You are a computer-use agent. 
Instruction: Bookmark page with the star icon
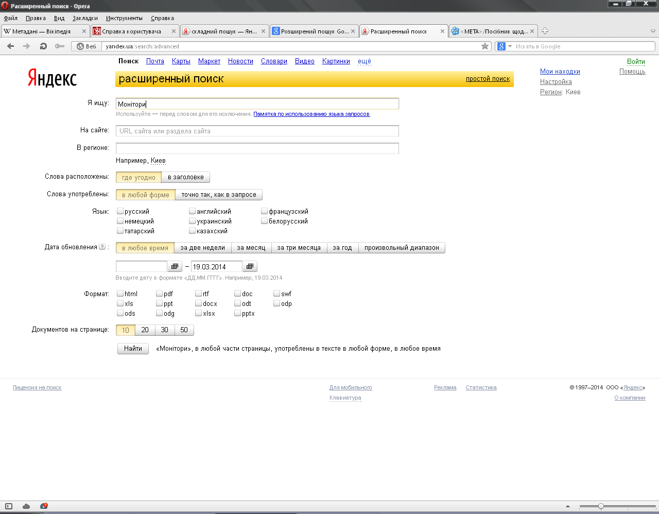(x=485, y=46)
